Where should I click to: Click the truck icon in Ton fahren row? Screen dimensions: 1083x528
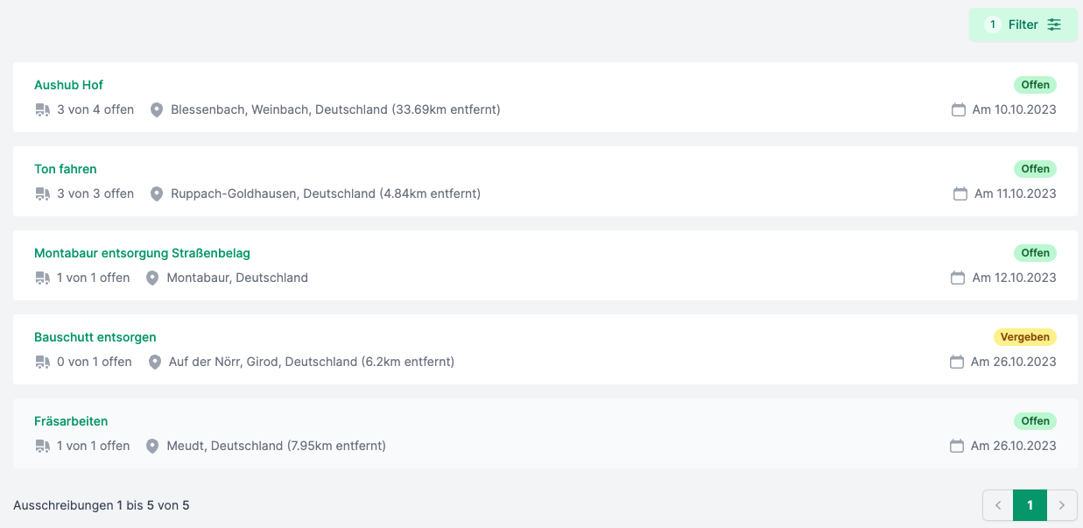pyautogui.click(x=42, y=194)
